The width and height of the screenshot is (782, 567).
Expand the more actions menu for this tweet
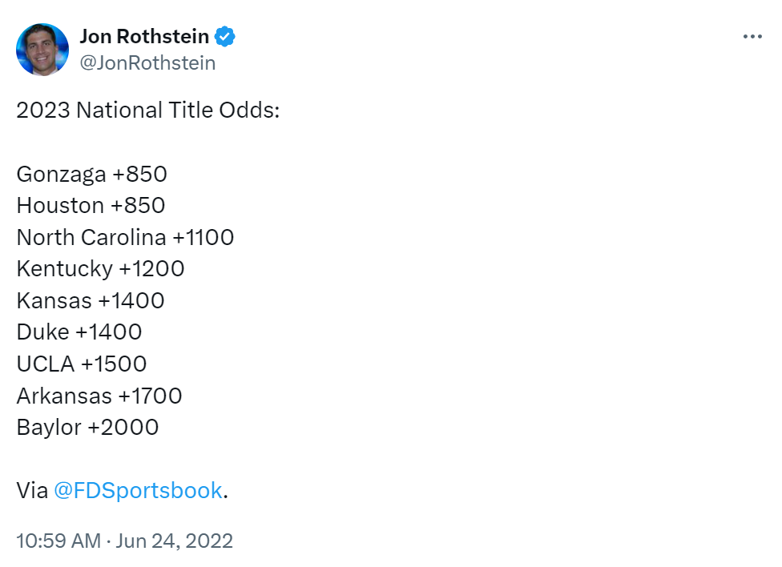[752, 36]
